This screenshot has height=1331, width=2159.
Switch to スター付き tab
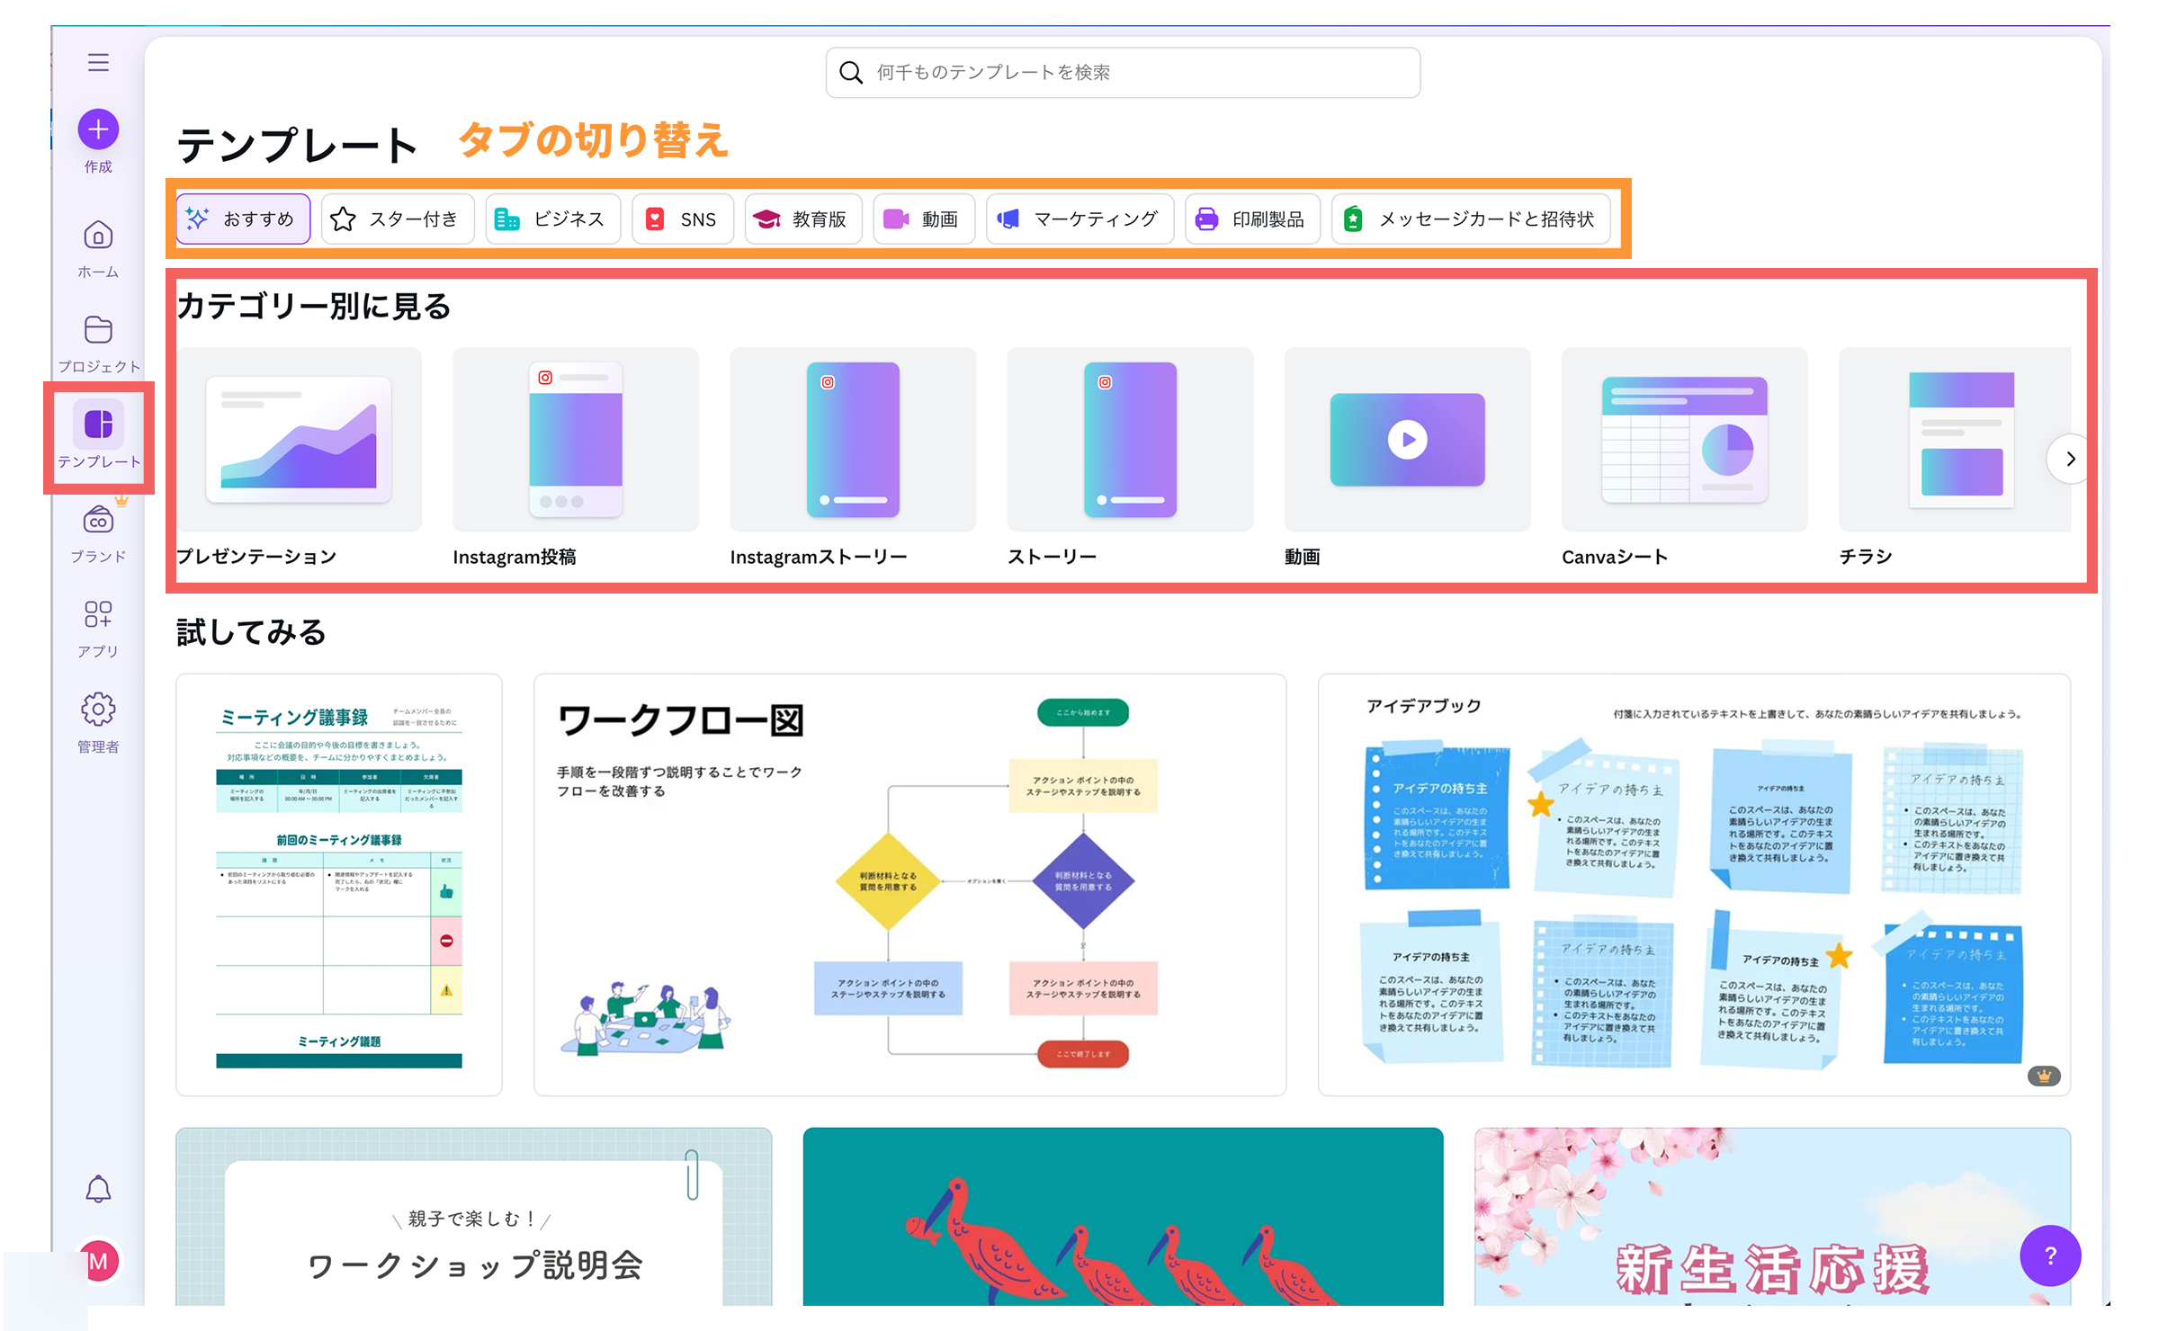point(397,219)
